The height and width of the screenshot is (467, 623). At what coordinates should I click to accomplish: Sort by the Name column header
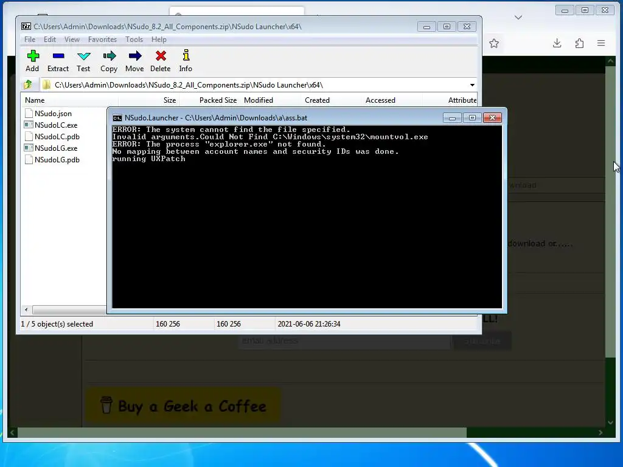69,100
